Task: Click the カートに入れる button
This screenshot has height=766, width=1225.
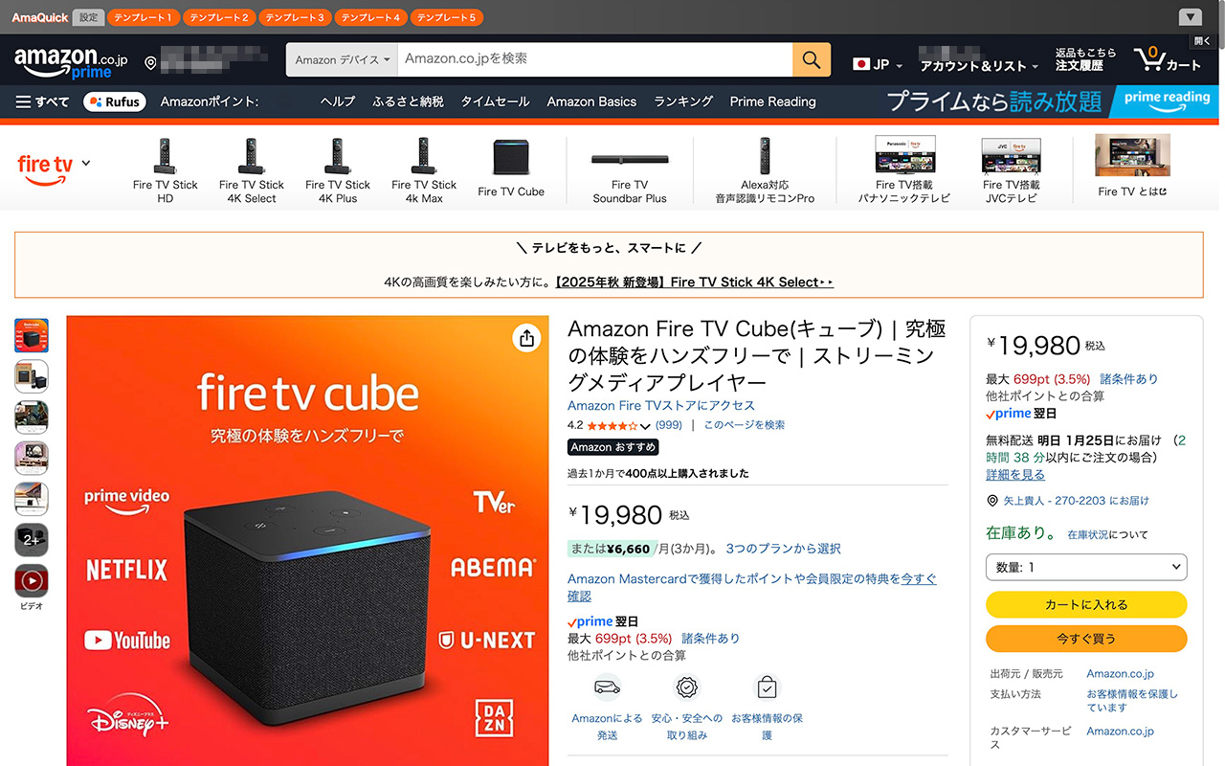Action: (1086, 604)
